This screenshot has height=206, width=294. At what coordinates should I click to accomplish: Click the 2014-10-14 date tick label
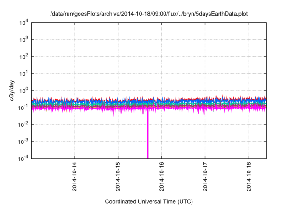coord(74,177)
